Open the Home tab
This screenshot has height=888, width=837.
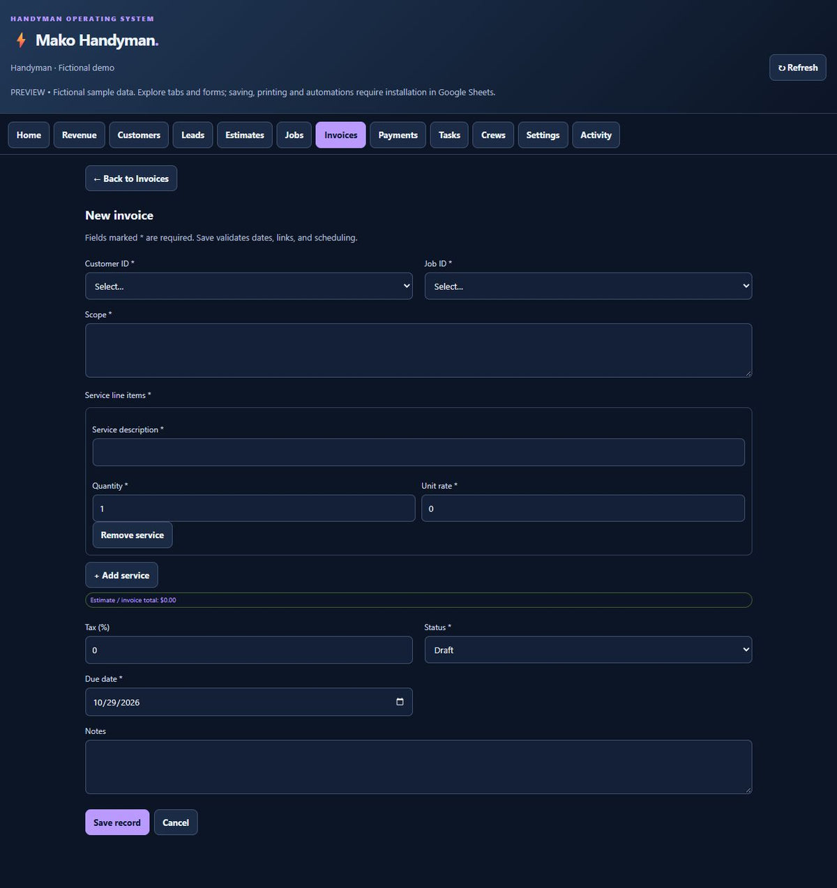(29, 135)
